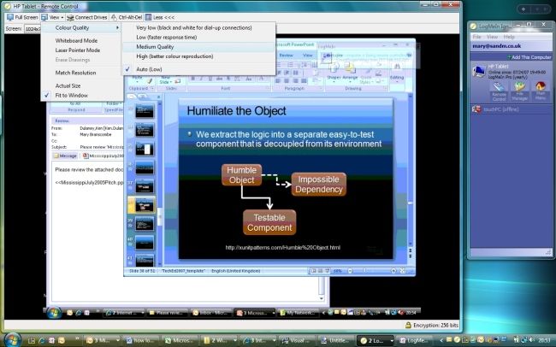Open Help menu in LogMeIn window

509,37
